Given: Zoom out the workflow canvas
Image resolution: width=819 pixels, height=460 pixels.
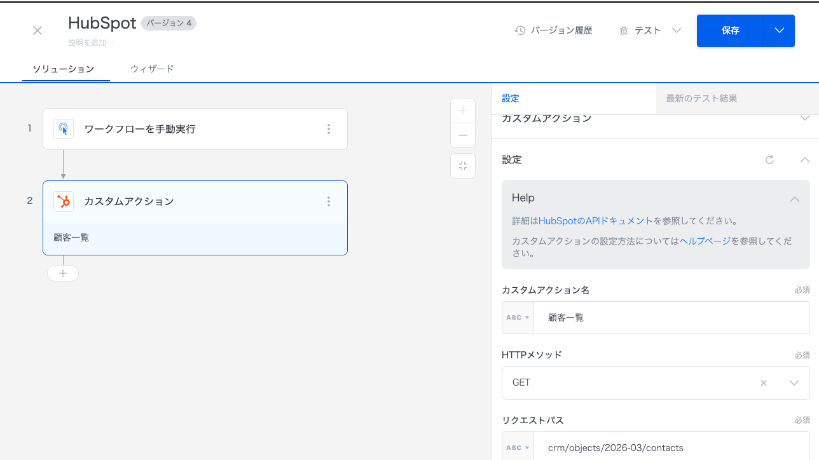Looking at the screenshot, I should tap(463, 135).
